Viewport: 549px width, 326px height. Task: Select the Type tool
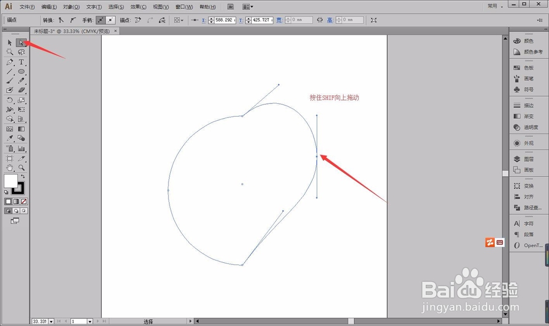pyautogui.click(x=21, y=62)
